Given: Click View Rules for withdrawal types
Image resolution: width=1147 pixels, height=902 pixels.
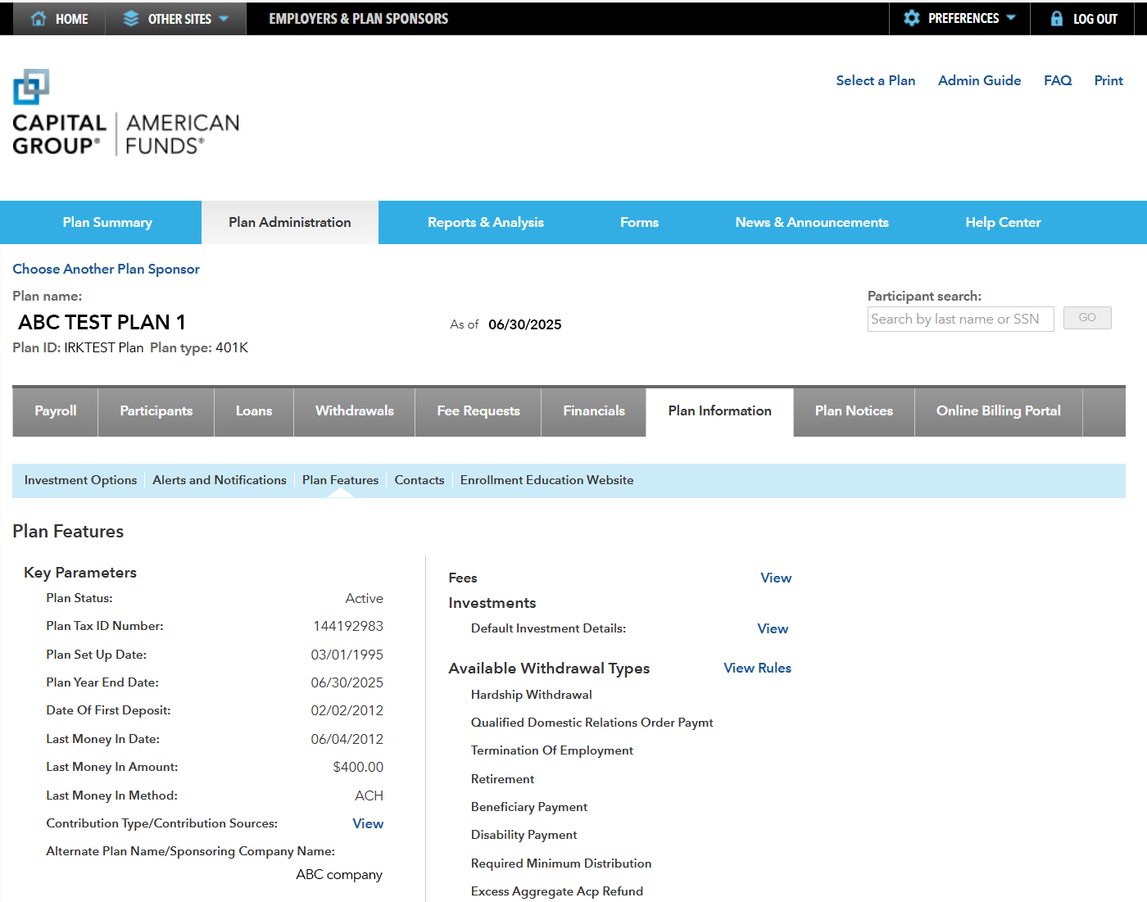Looking at the screenshot, I should (x=756, y=668).
